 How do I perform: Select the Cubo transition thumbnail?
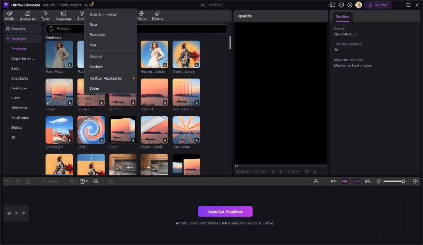click(123, 130)
